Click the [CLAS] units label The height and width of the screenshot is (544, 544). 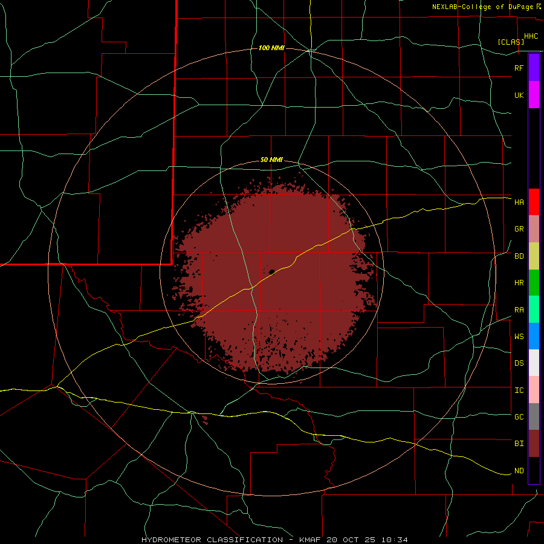pyautogui.click(x=510, y=42)
